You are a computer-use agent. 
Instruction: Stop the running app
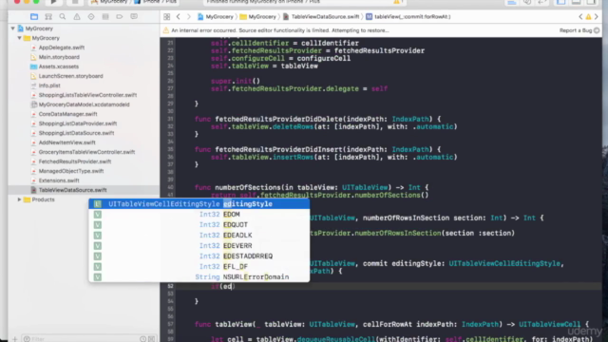coord(75,2)
